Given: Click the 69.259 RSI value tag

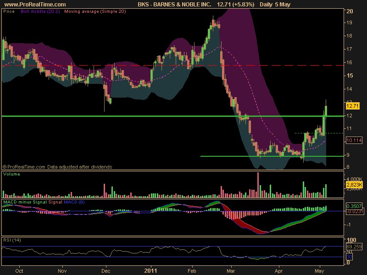Looking at the screenshot, I should pyautogui.click(x=354, y=247).
